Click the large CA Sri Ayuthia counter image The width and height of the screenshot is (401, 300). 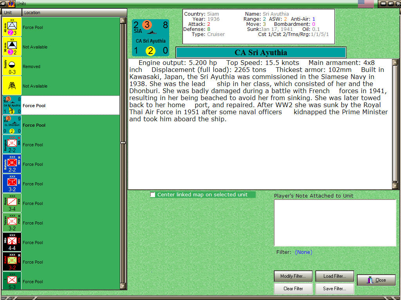tap(151, 38)
